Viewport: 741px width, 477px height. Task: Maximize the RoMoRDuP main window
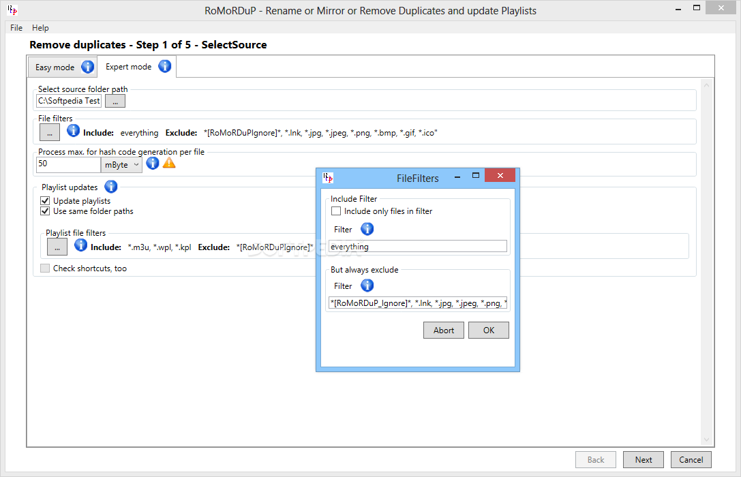coord(697,8)
